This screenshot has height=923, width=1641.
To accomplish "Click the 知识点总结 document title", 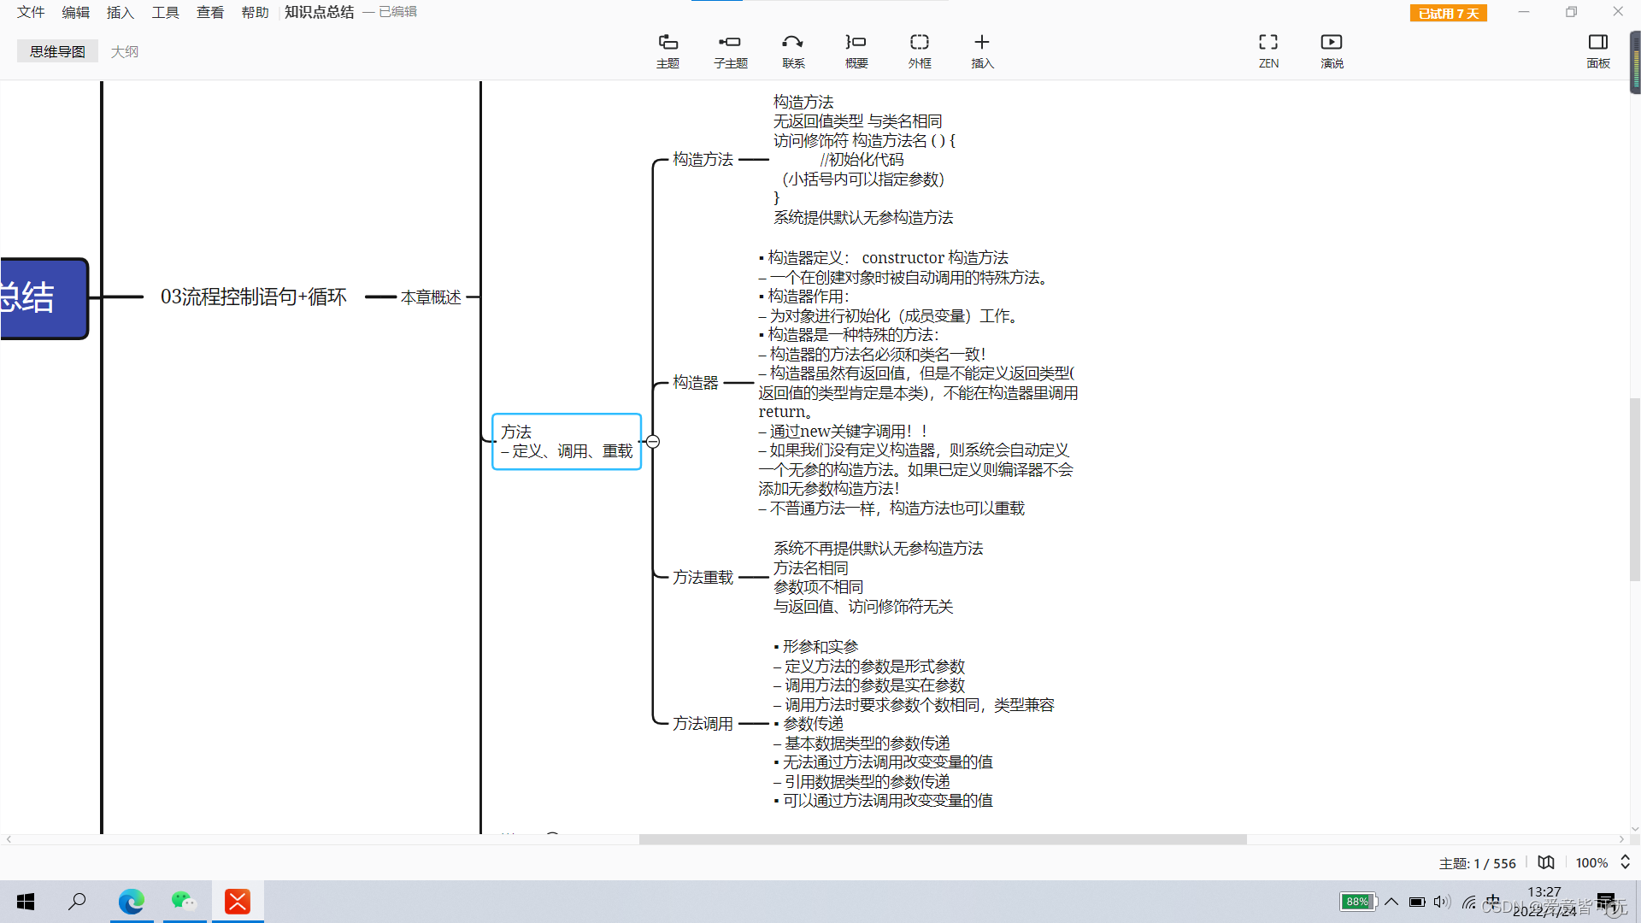I will tap(319, 12).
